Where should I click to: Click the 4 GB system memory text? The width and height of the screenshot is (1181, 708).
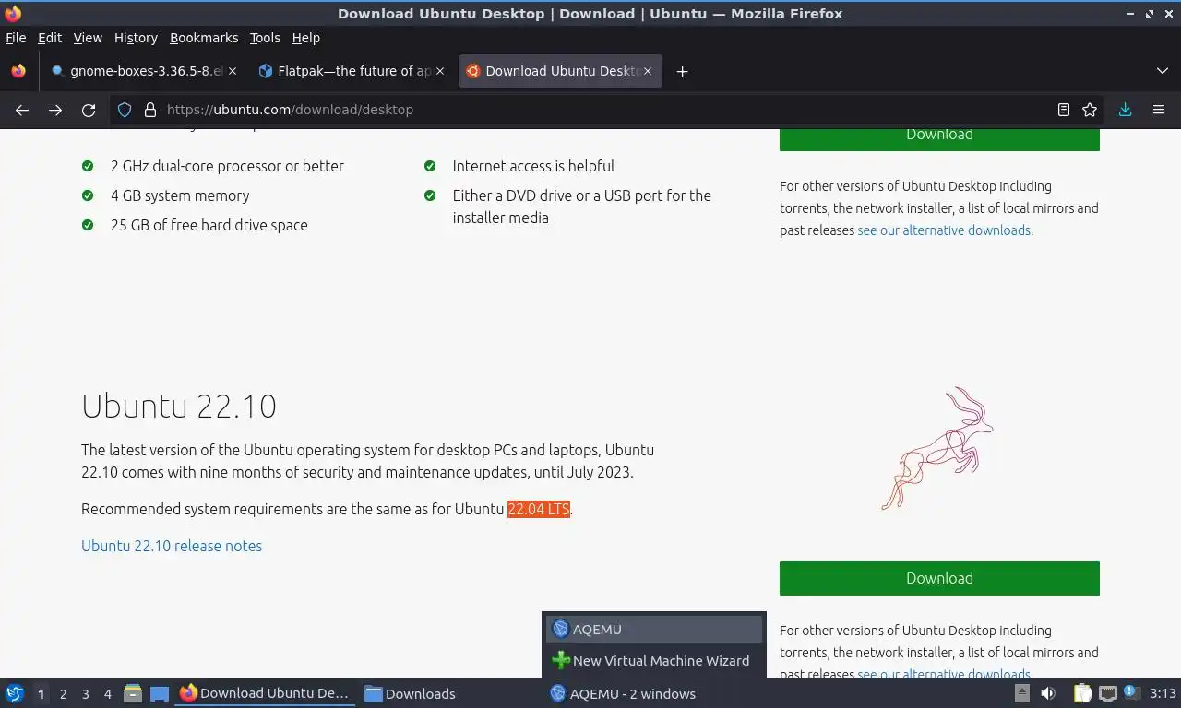coord(180,195)
